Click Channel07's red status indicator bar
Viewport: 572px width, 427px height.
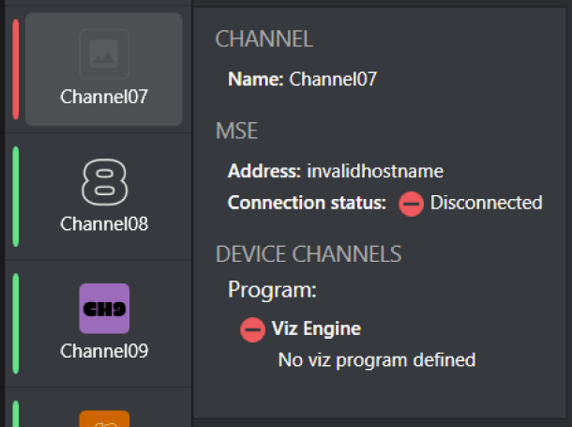tap(16, 69)
